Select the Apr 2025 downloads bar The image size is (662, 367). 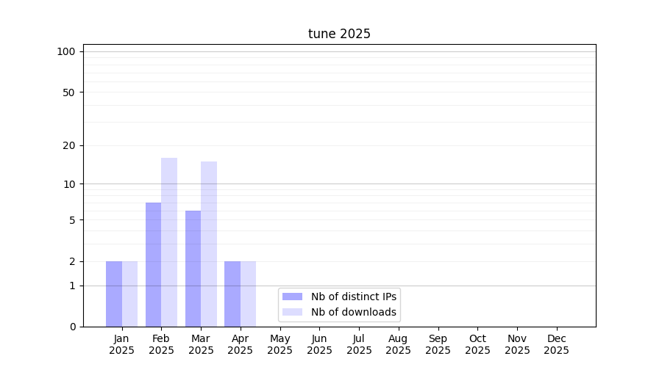click(249, 294)
